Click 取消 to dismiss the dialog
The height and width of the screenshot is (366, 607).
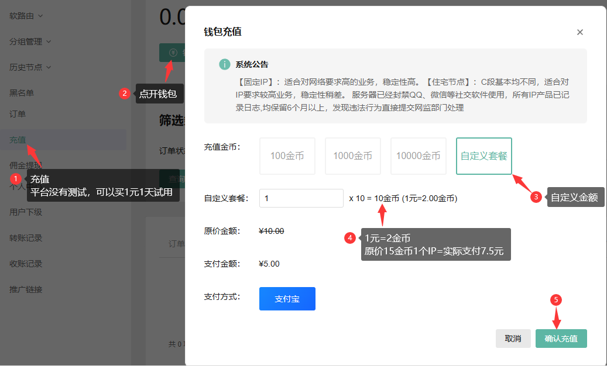(x=513, y=338)
